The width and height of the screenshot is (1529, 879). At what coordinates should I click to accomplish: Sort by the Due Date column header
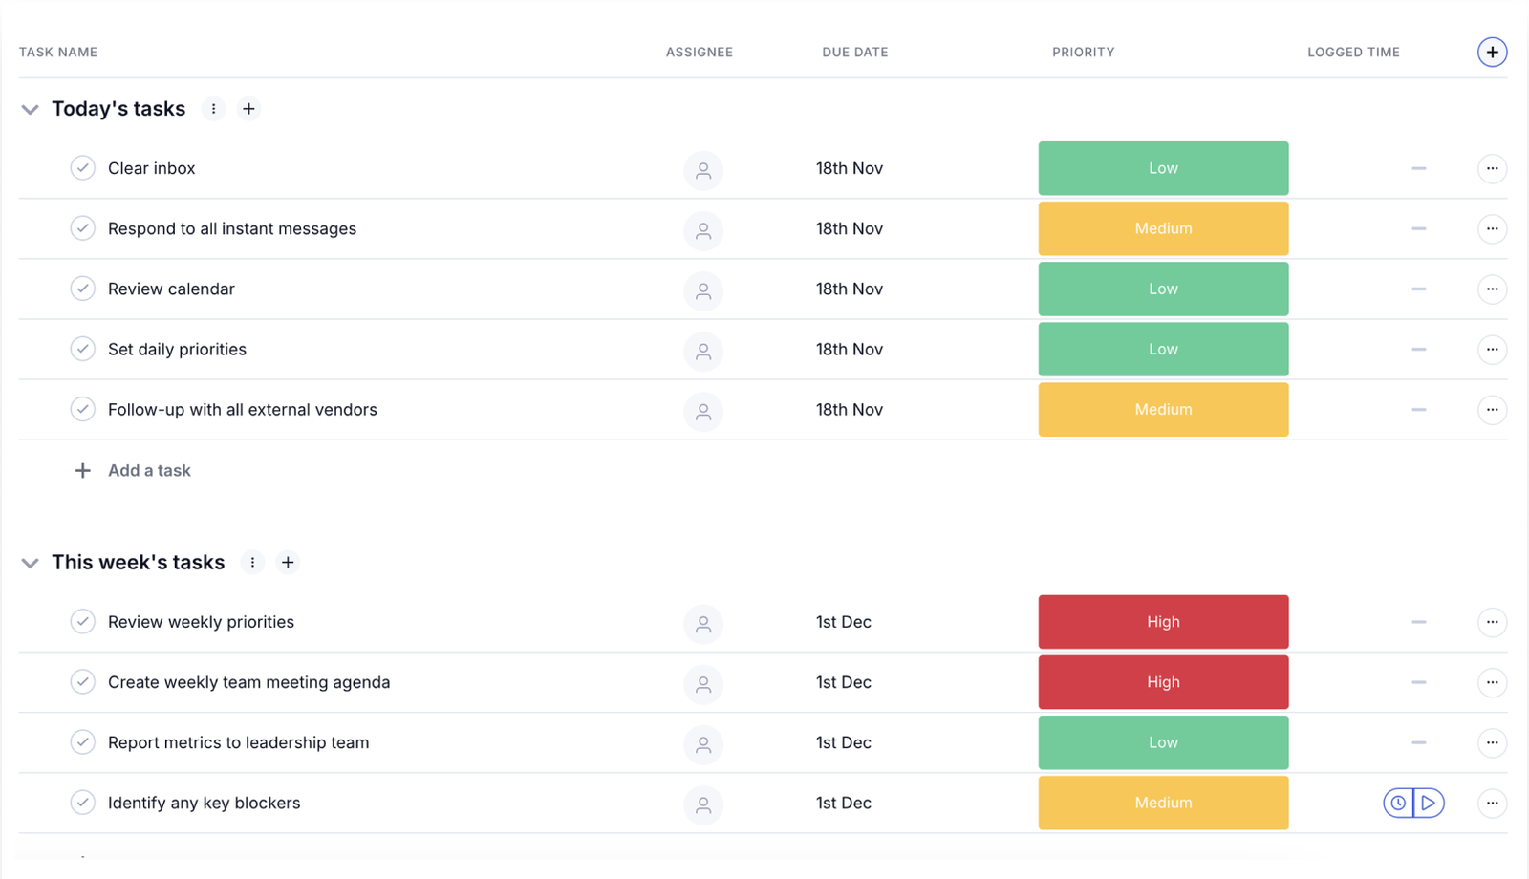click(x=854, y=53)
